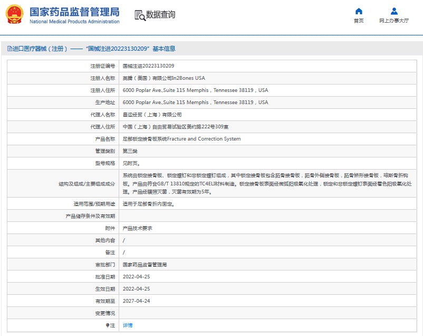Click the 适用范围/预期用途 label
Image resolution: width=423 pixels, height=336 pixels.
[x=94, y=204]
